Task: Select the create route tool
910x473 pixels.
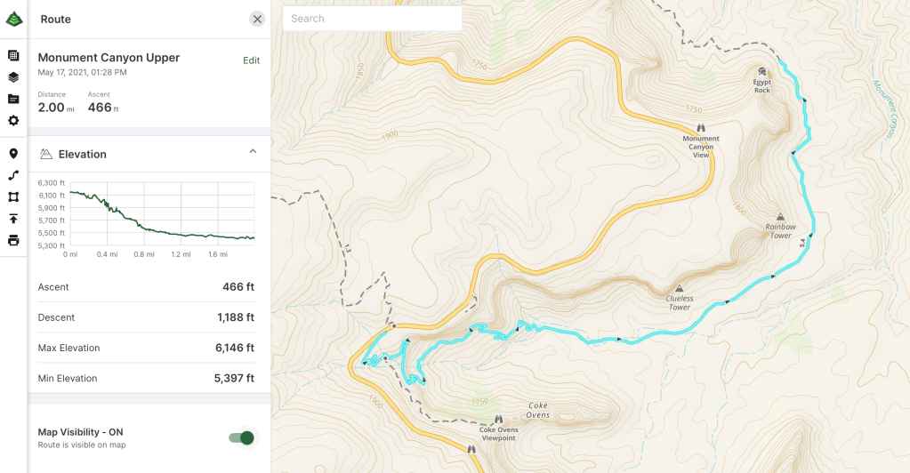Action: (13, 175)
